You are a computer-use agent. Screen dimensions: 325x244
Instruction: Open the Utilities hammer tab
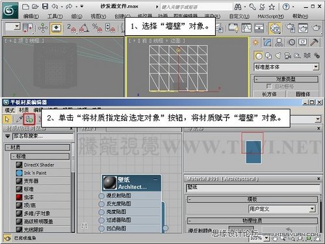tap(314, 42)
